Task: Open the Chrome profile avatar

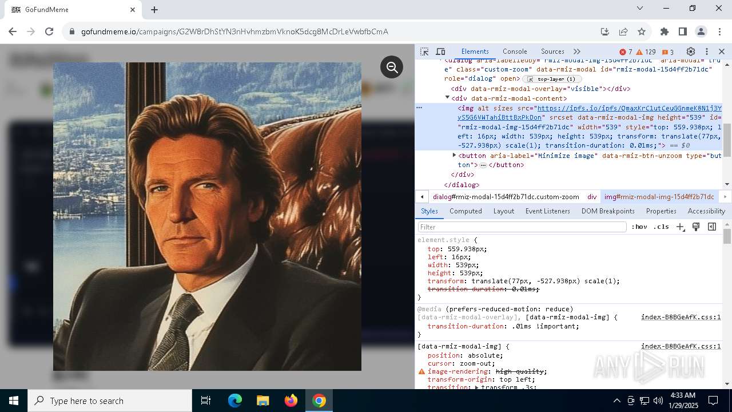Action: click(701, 31)
